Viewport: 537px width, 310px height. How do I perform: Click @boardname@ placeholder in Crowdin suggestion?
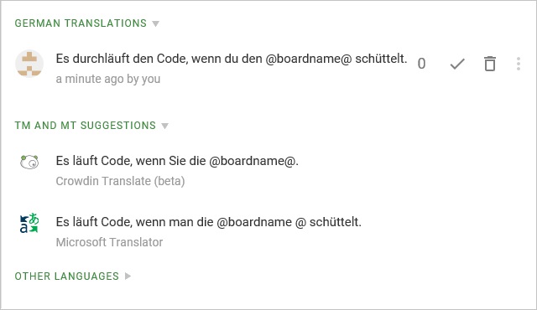252,161
